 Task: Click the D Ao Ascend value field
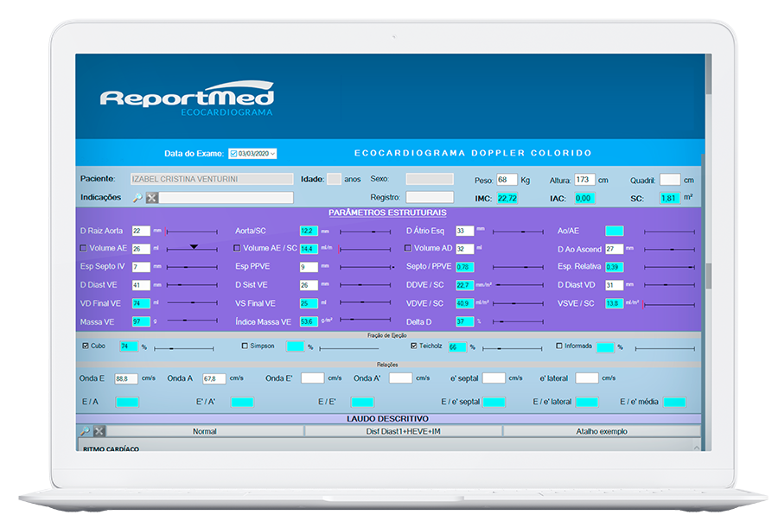pyautogui.click(x=615, y=249)
